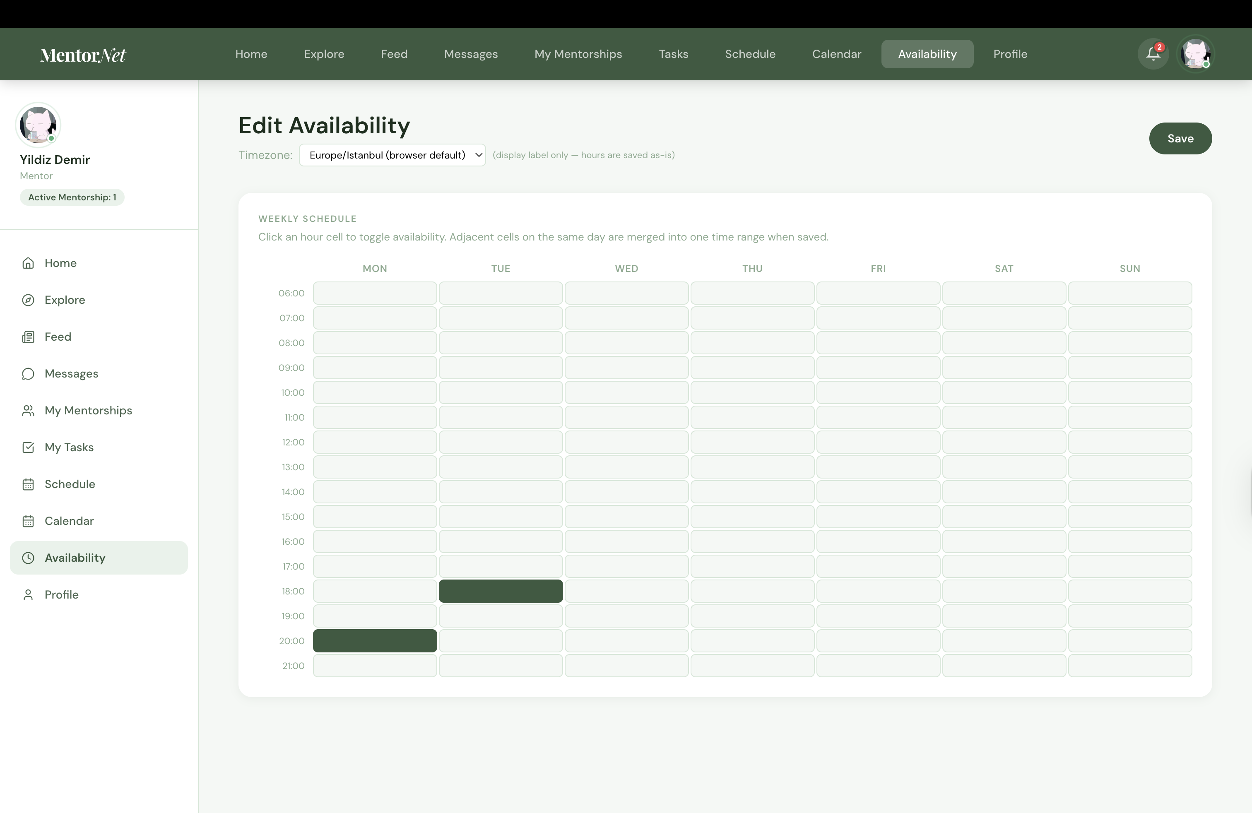Image resolution: width=1252 pixels, height=813 pixels.
Task: Open Tasks in top navigation
Action: pyautogui.click(x=673, y=54)
